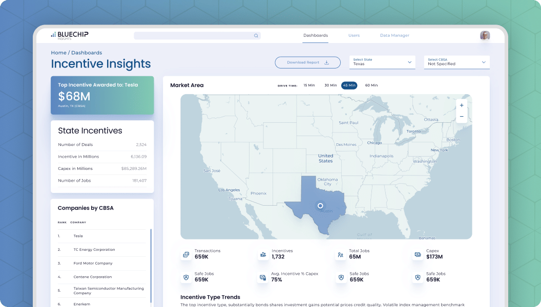The image size is (541, 307).
Task: Go to Home breadcrumb link
Action: (58, 53)
